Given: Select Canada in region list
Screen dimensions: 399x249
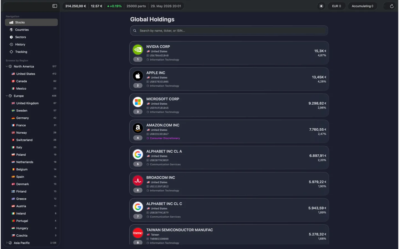Looking at the screenshot, I should 31,81.
